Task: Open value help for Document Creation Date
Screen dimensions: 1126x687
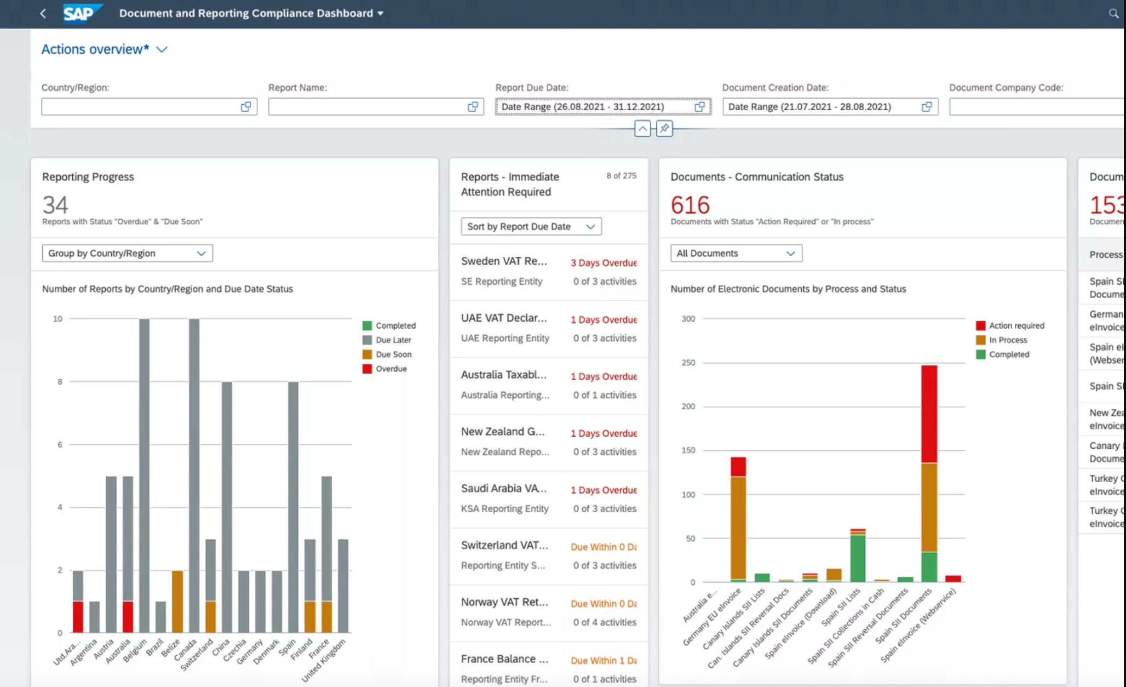Action: click(927, 107)
